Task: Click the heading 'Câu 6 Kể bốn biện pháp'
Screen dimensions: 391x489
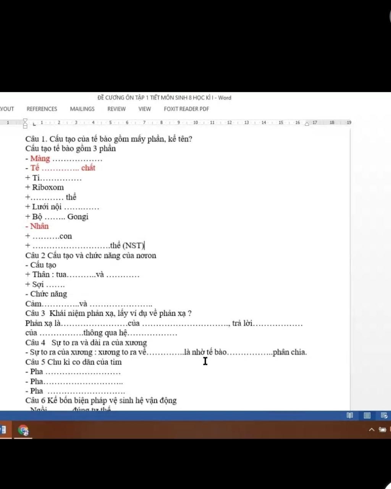Action: (x=101, y=401)
